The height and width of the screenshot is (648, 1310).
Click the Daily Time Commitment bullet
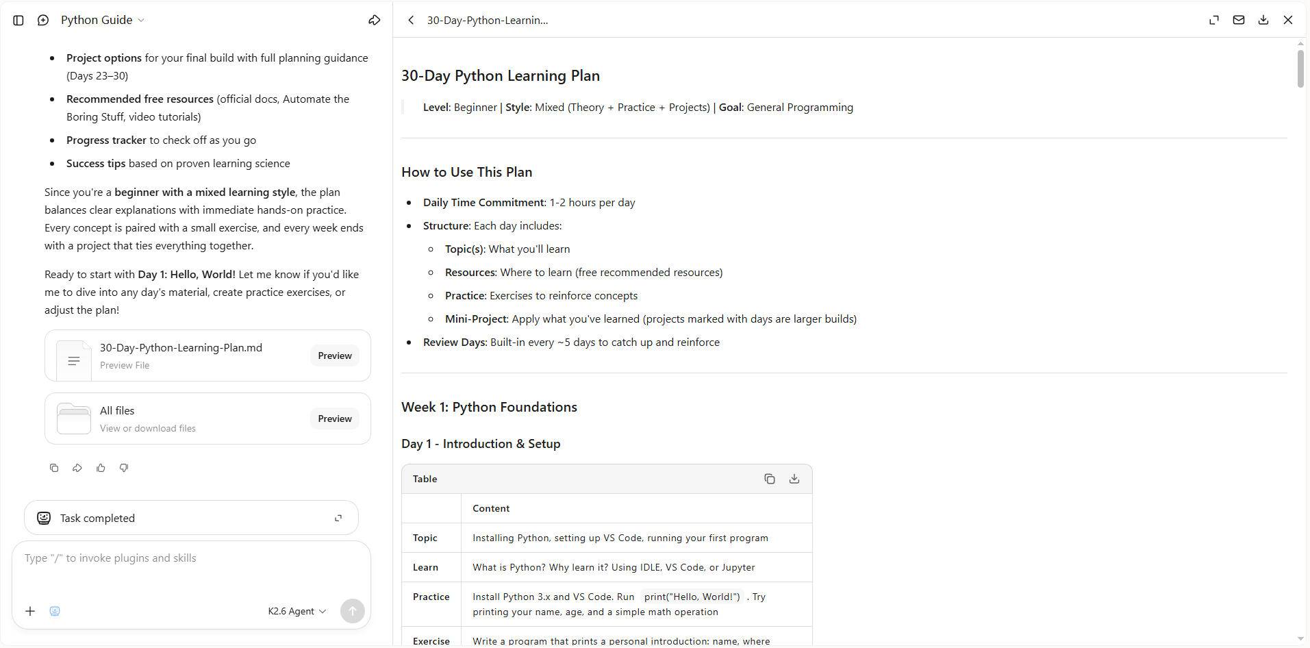coord(529,203)
